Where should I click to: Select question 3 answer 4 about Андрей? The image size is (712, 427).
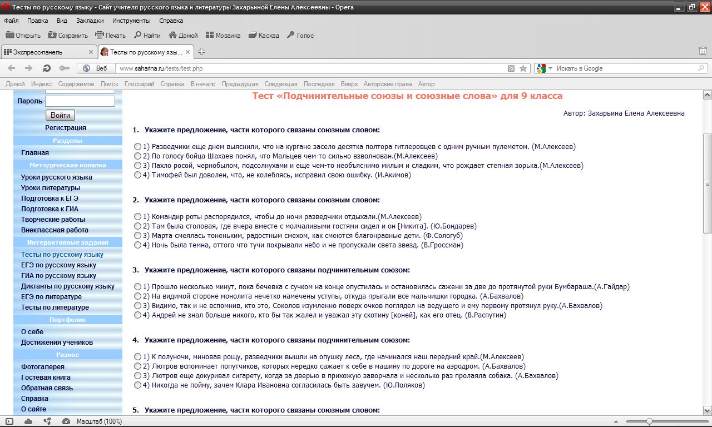(x=137, y=315)
